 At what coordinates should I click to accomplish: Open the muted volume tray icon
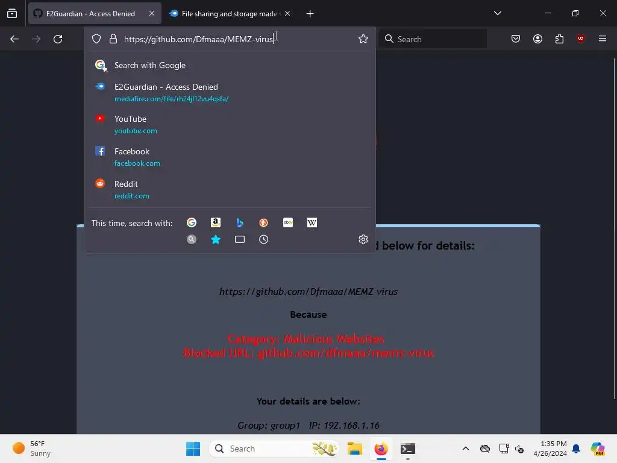[x=519, y=449]
